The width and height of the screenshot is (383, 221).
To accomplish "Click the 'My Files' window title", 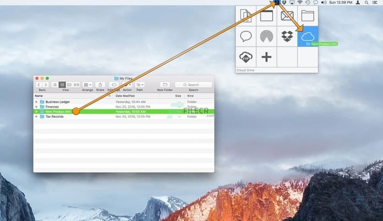I will [x=126, y=79].
